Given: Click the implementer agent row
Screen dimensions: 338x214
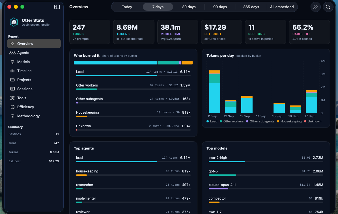Looking at the screenshot, I should pos(133,200).
